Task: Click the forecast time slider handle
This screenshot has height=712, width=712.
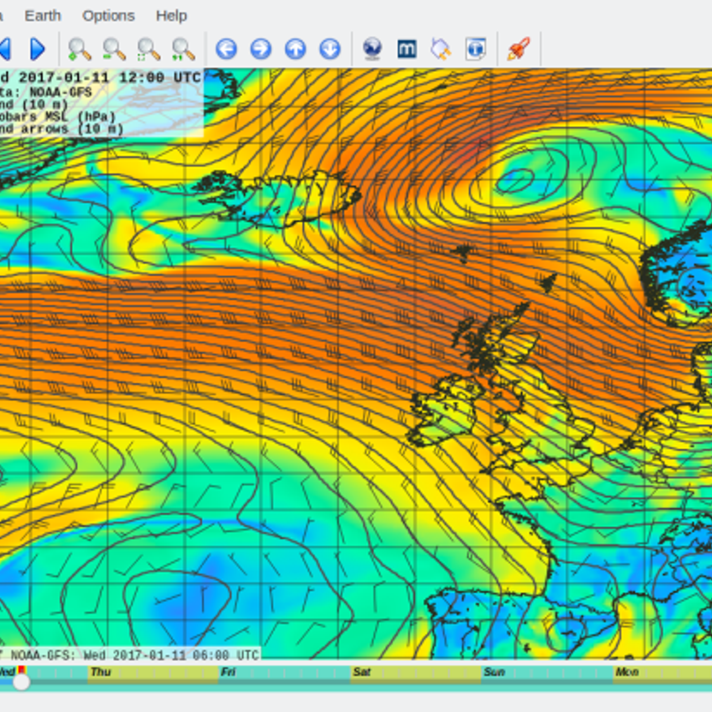Action: pos(21,682)
